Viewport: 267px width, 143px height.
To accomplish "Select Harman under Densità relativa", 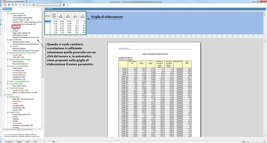I will (15, 104).
